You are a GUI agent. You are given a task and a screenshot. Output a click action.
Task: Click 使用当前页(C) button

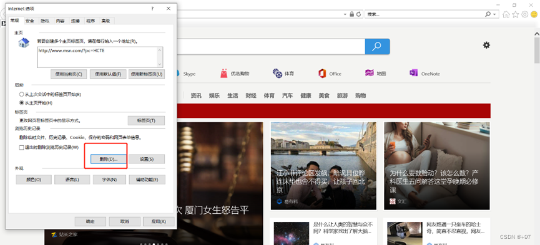69,74
